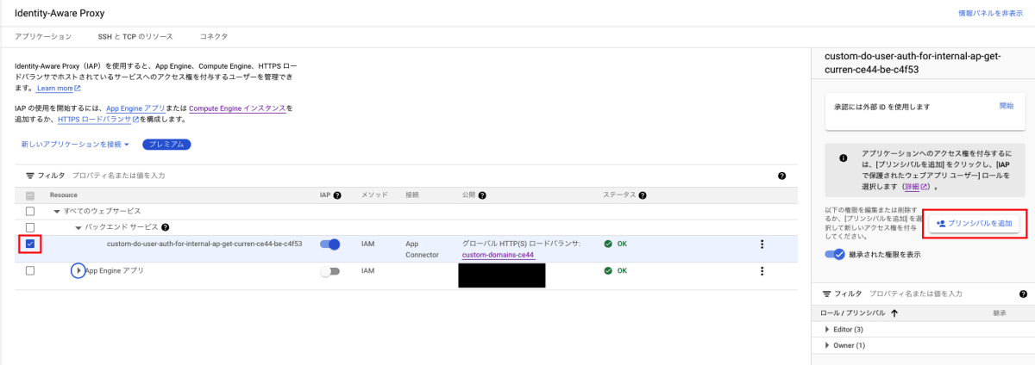1035x365 pixels.
Task: Collapse バックエンド サービス tree node
Action: click(x=78, y=227)
